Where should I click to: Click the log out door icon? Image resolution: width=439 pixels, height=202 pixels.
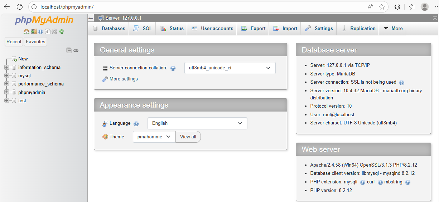(x=33, y=31)
